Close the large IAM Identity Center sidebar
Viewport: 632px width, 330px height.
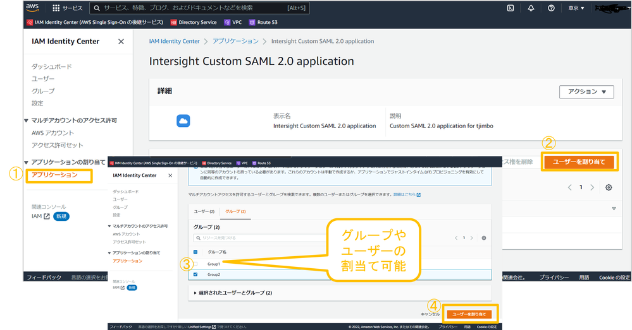coord(121,42)
